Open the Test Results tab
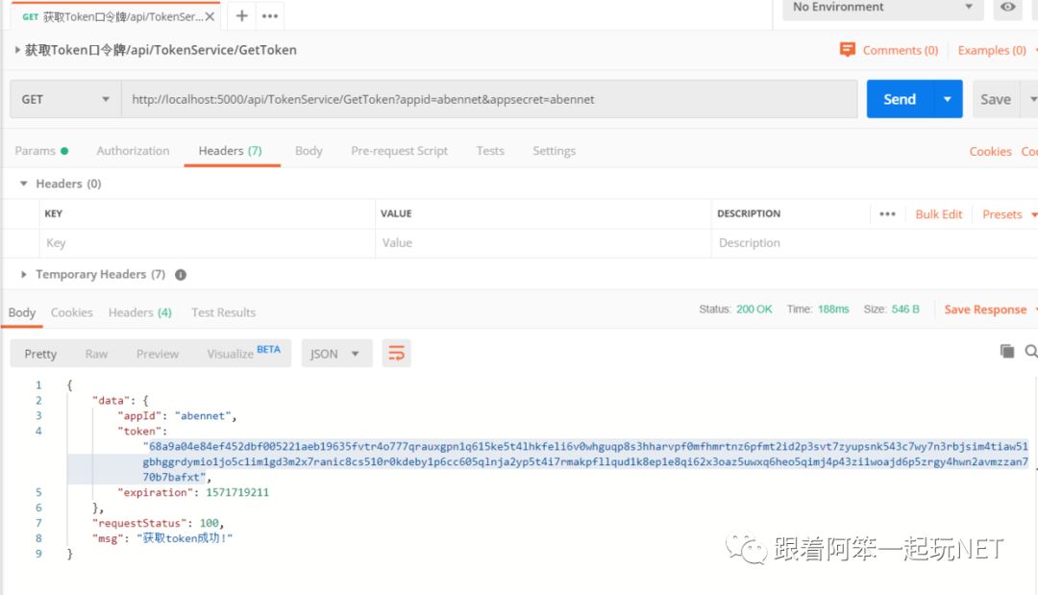Viewport: 1038px width, 595px height. [x=223, y=312]
